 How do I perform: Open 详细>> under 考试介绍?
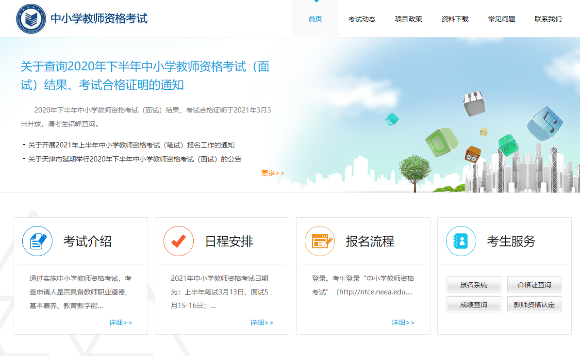pyautogui.click(x=120, y=323)
